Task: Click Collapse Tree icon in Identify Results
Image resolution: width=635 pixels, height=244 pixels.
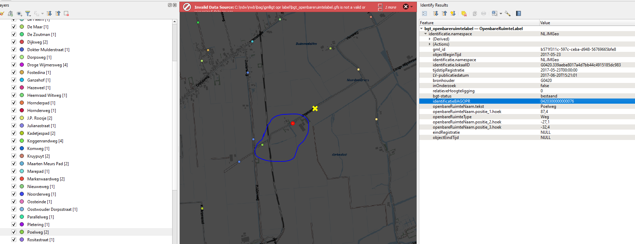Action: (x=444, y=13)
